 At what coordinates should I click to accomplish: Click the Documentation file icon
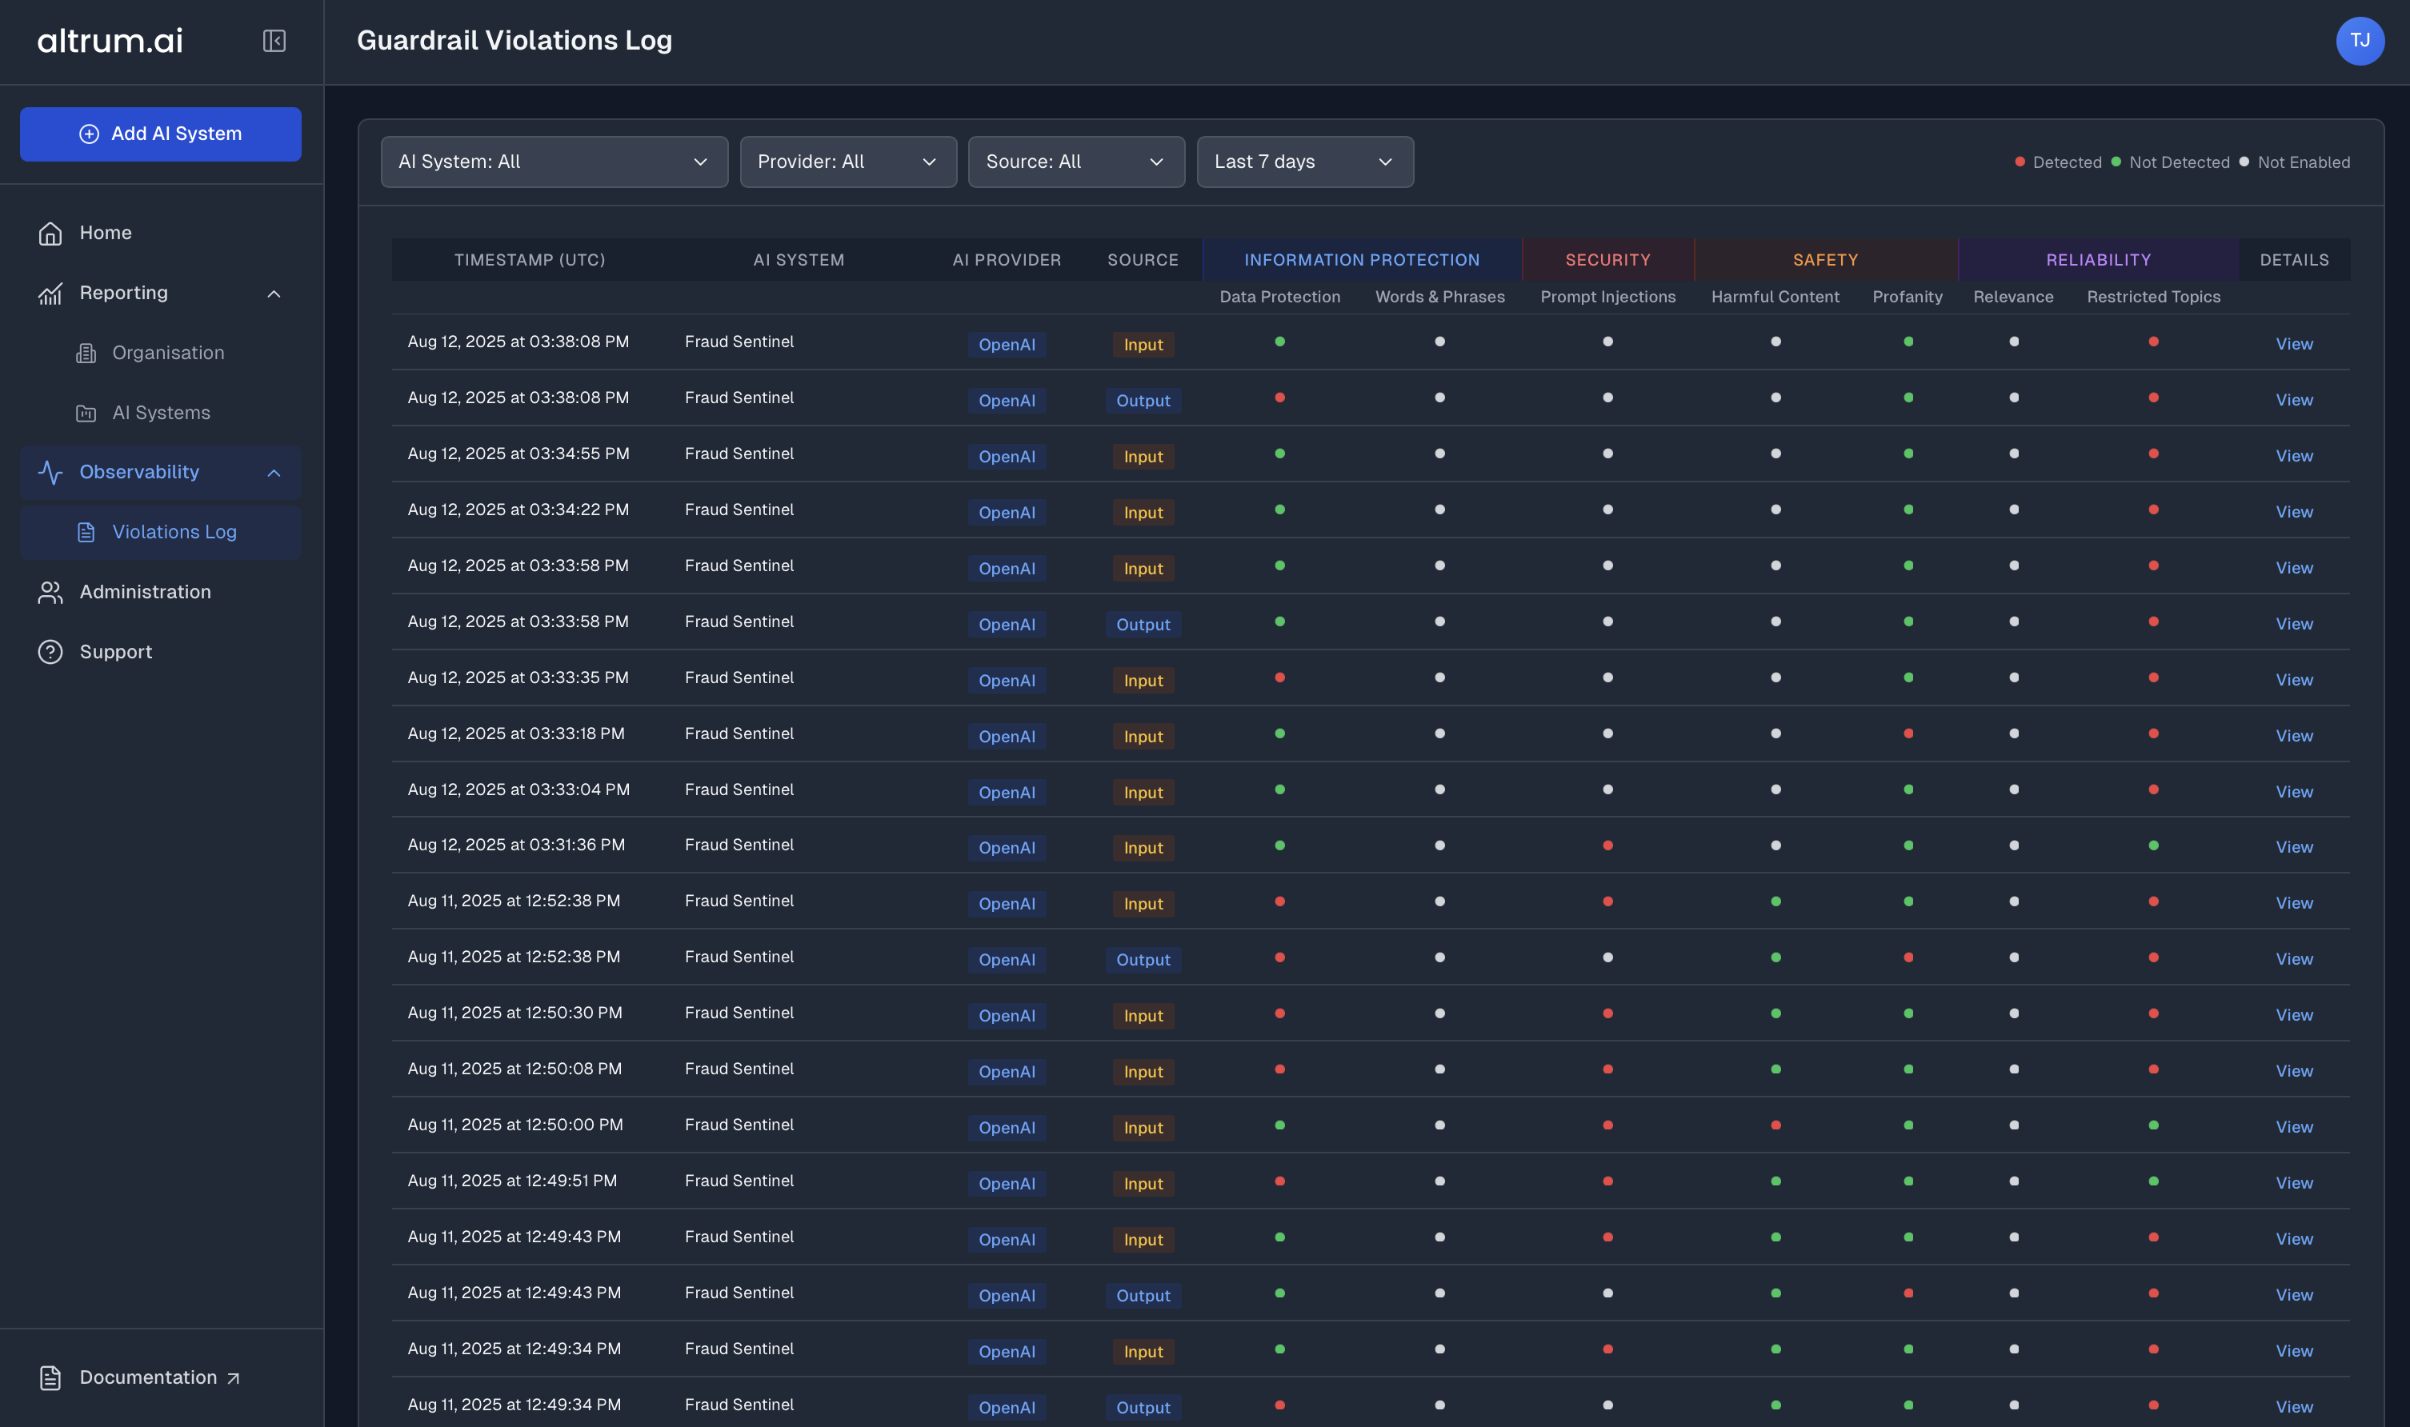(x=50, y=1377)
